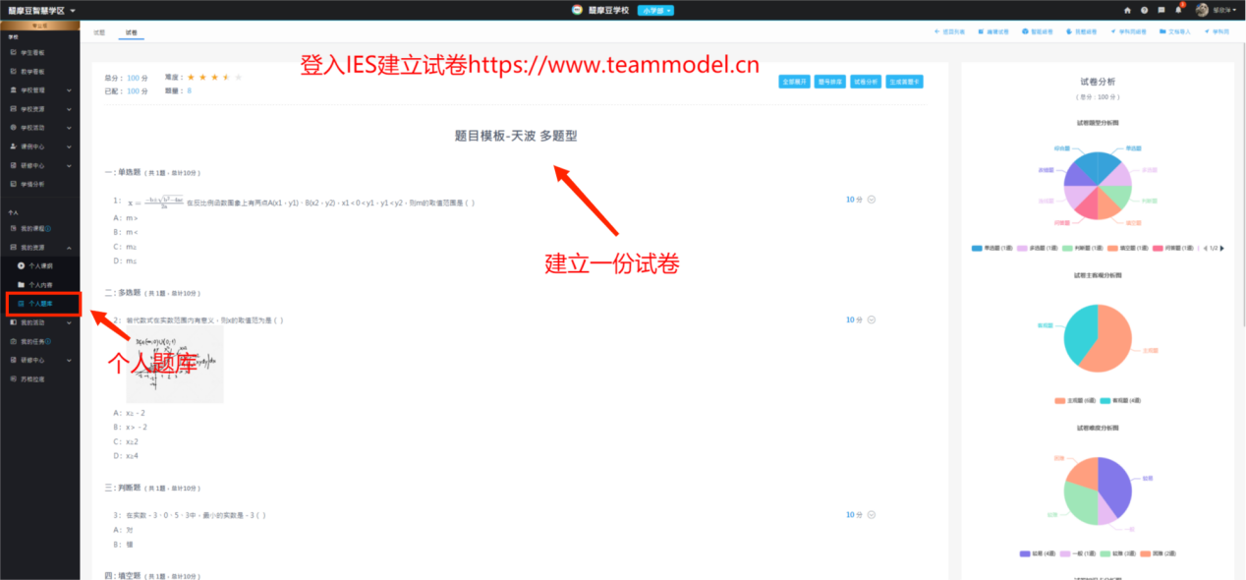Open the notifications bell

pyautogui.click(x=1178, y=10)
